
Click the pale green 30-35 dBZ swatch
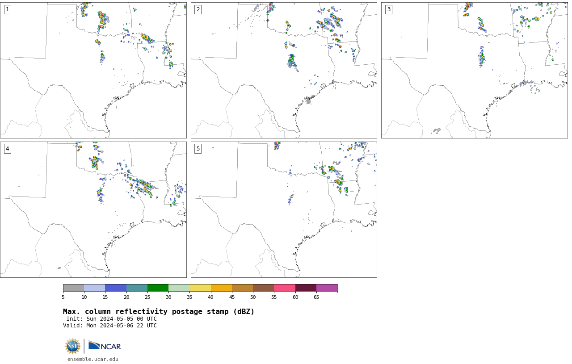tap(179, 288)
